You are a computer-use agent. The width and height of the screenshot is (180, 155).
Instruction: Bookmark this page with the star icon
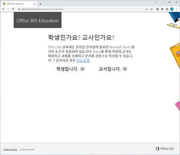point(152,9)
